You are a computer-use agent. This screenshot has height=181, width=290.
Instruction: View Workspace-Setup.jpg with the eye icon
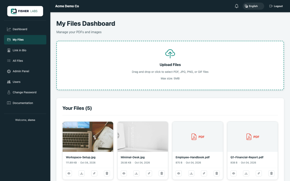[x=69, y=173]
